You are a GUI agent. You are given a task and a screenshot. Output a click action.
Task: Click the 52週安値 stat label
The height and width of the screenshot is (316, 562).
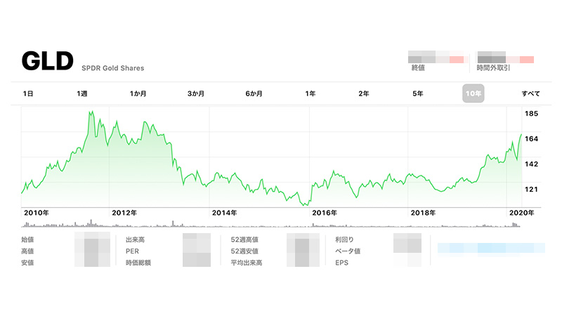pyautogui.click(x=244, y=251)
